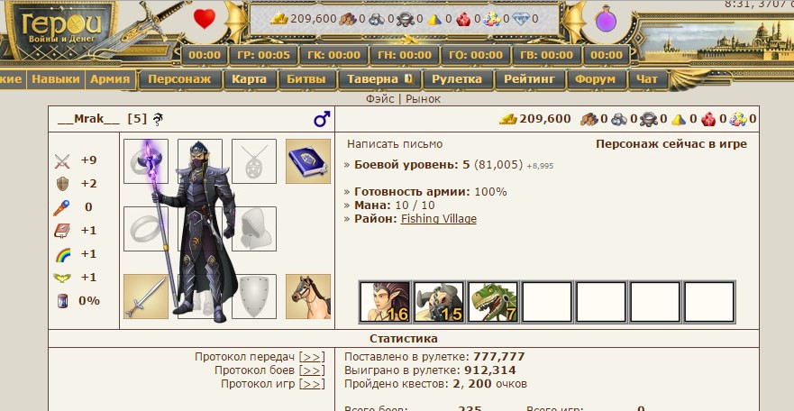Click the red heart health icon
This screenshot has width=794, height=411.
click(204, 19)
